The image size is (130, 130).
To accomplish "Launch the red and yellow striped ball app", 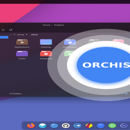I will coord(89,126).
